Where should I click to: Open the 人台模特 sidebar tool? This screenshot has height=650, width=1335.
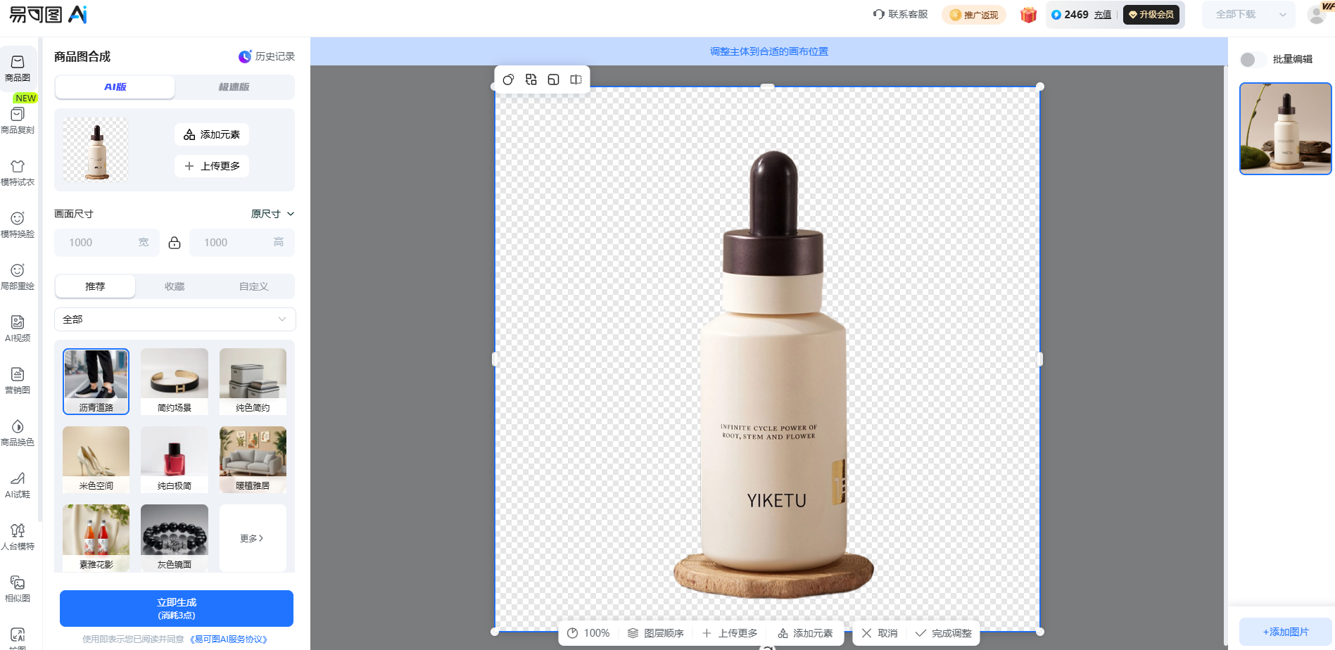(x=18, y=537)
